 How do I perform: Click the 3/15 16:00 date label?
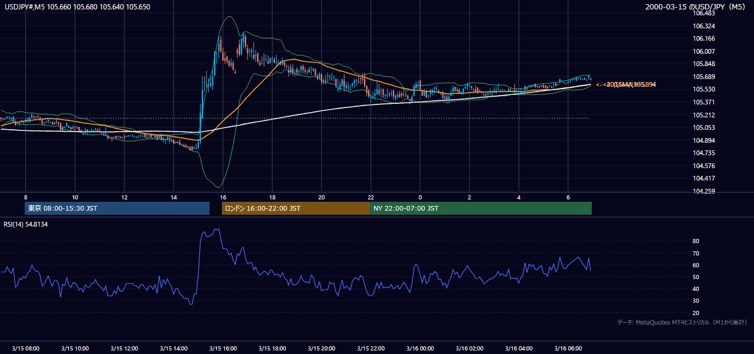tap(222, 349)
